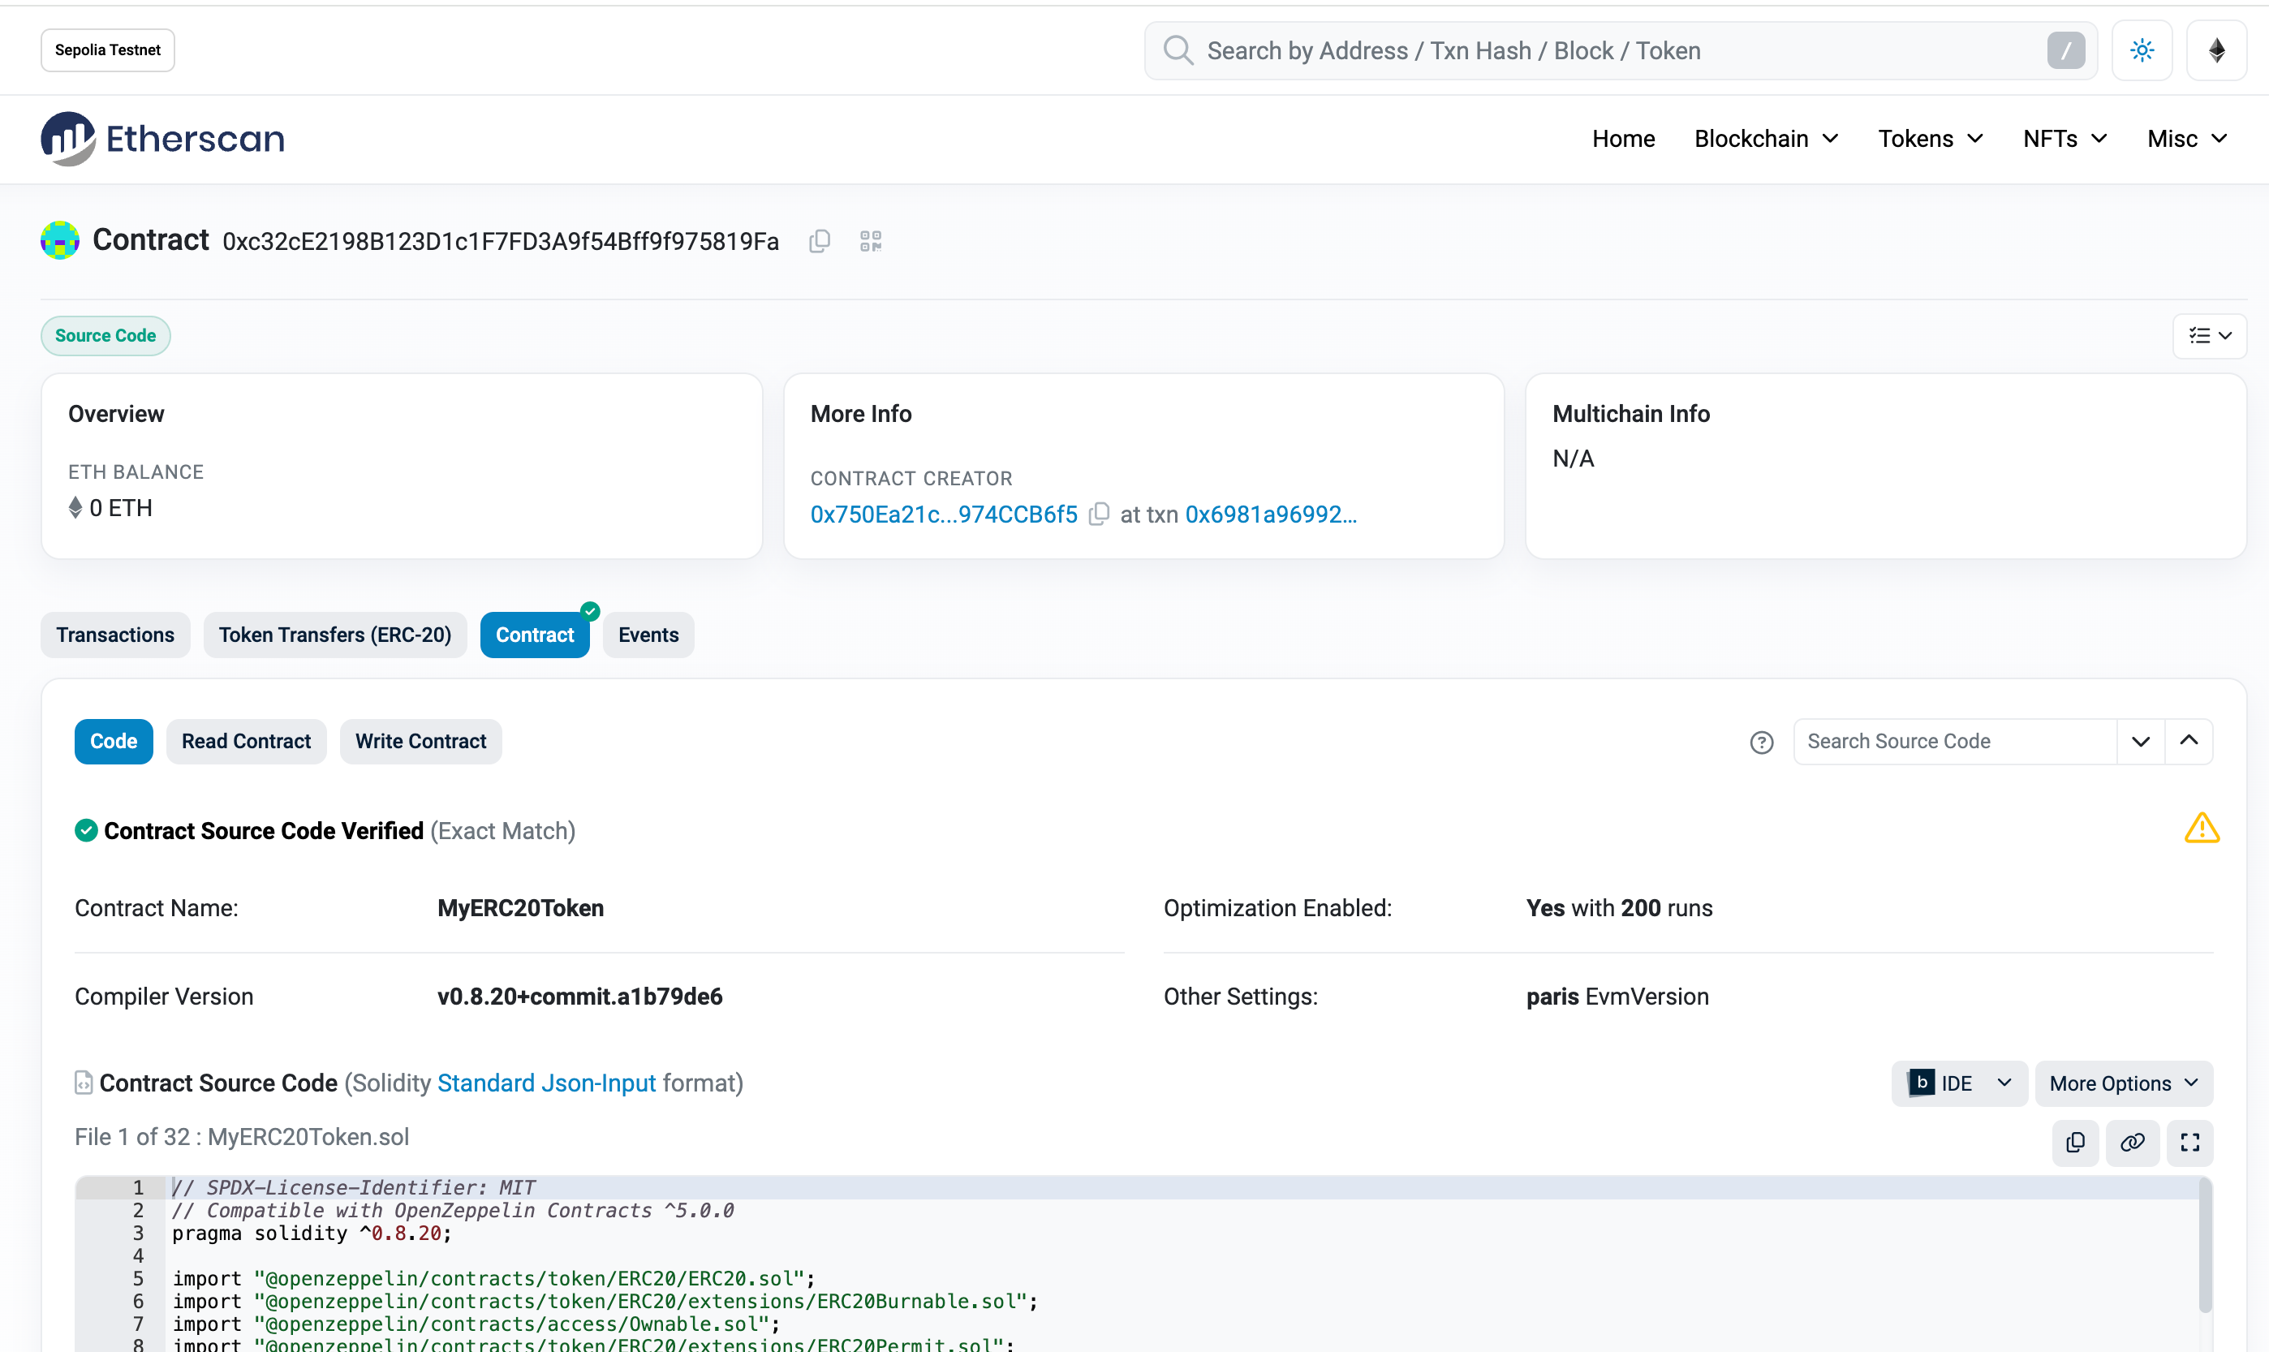2269x1352 pixels.
Task: Click the search magnifier icon
Action: click(x=1178, y=50)
